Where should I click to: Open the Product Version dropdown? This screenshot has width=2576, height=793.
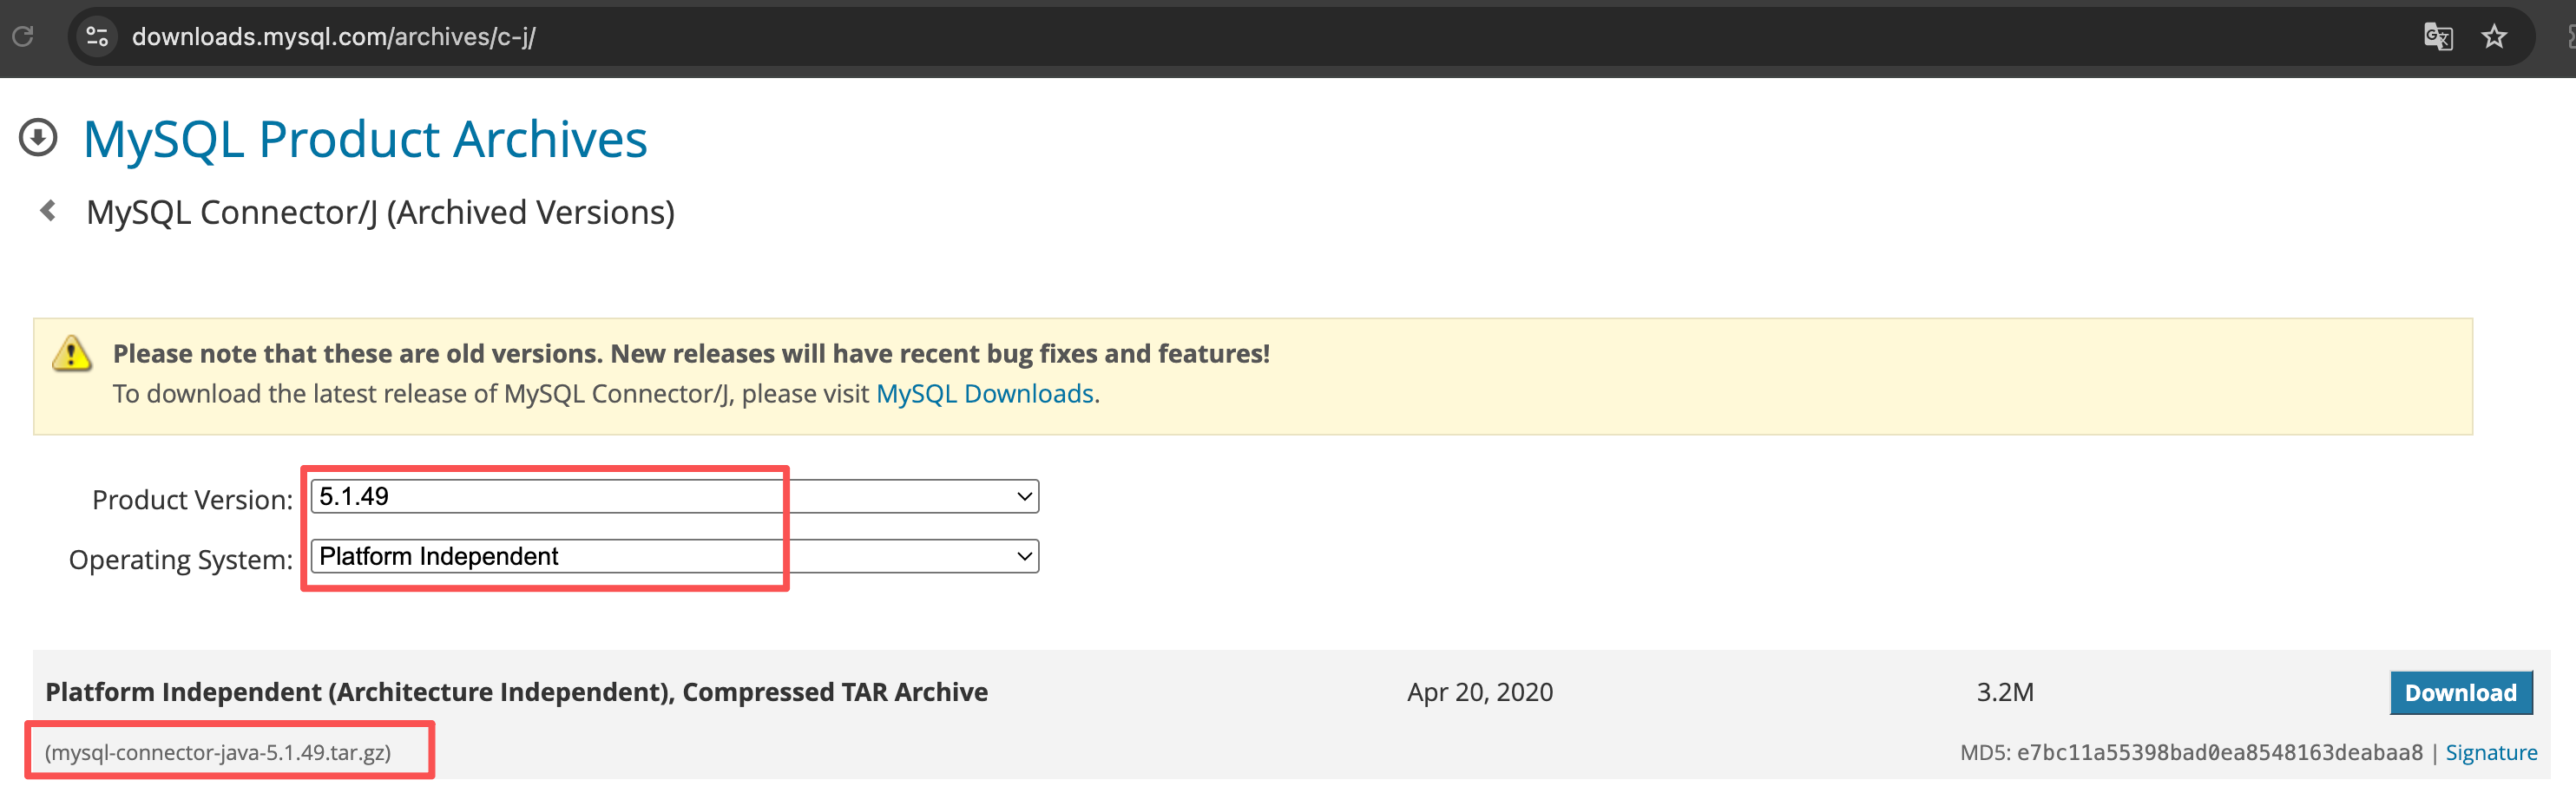(x=675, y=496)
